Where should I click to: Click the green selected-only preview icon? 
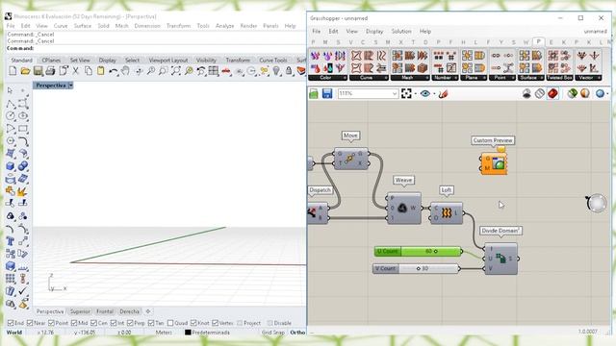click(572, 93)
